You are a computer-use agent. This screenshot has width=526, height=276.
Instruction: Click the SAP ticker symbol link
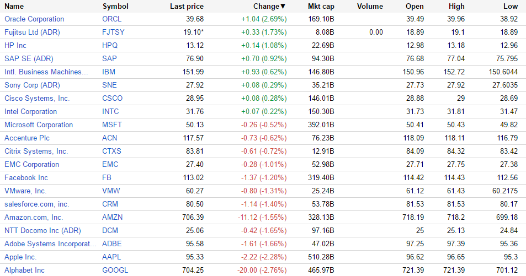click(109, 59)
